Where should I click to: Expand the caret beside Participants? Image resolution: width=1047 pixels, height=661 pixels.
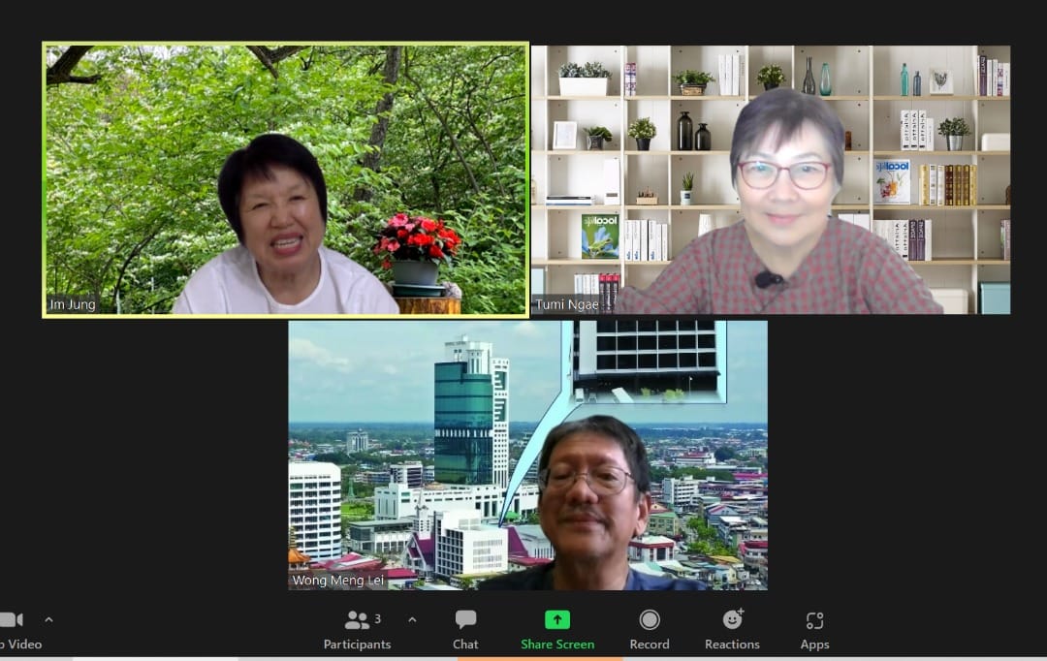pos(412,620)
